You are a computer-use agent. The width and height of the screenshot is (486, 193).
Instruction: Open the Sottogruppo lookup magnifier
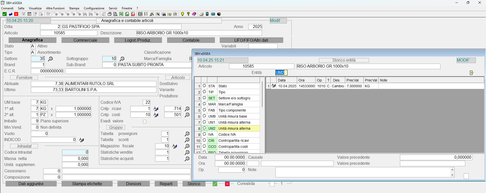(x=122, y=59)
